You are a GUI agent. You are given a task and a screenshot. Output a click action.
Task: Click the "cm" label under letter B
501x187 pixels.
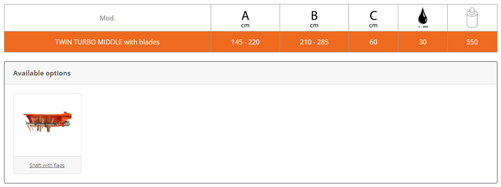click(x=314, y=25)
